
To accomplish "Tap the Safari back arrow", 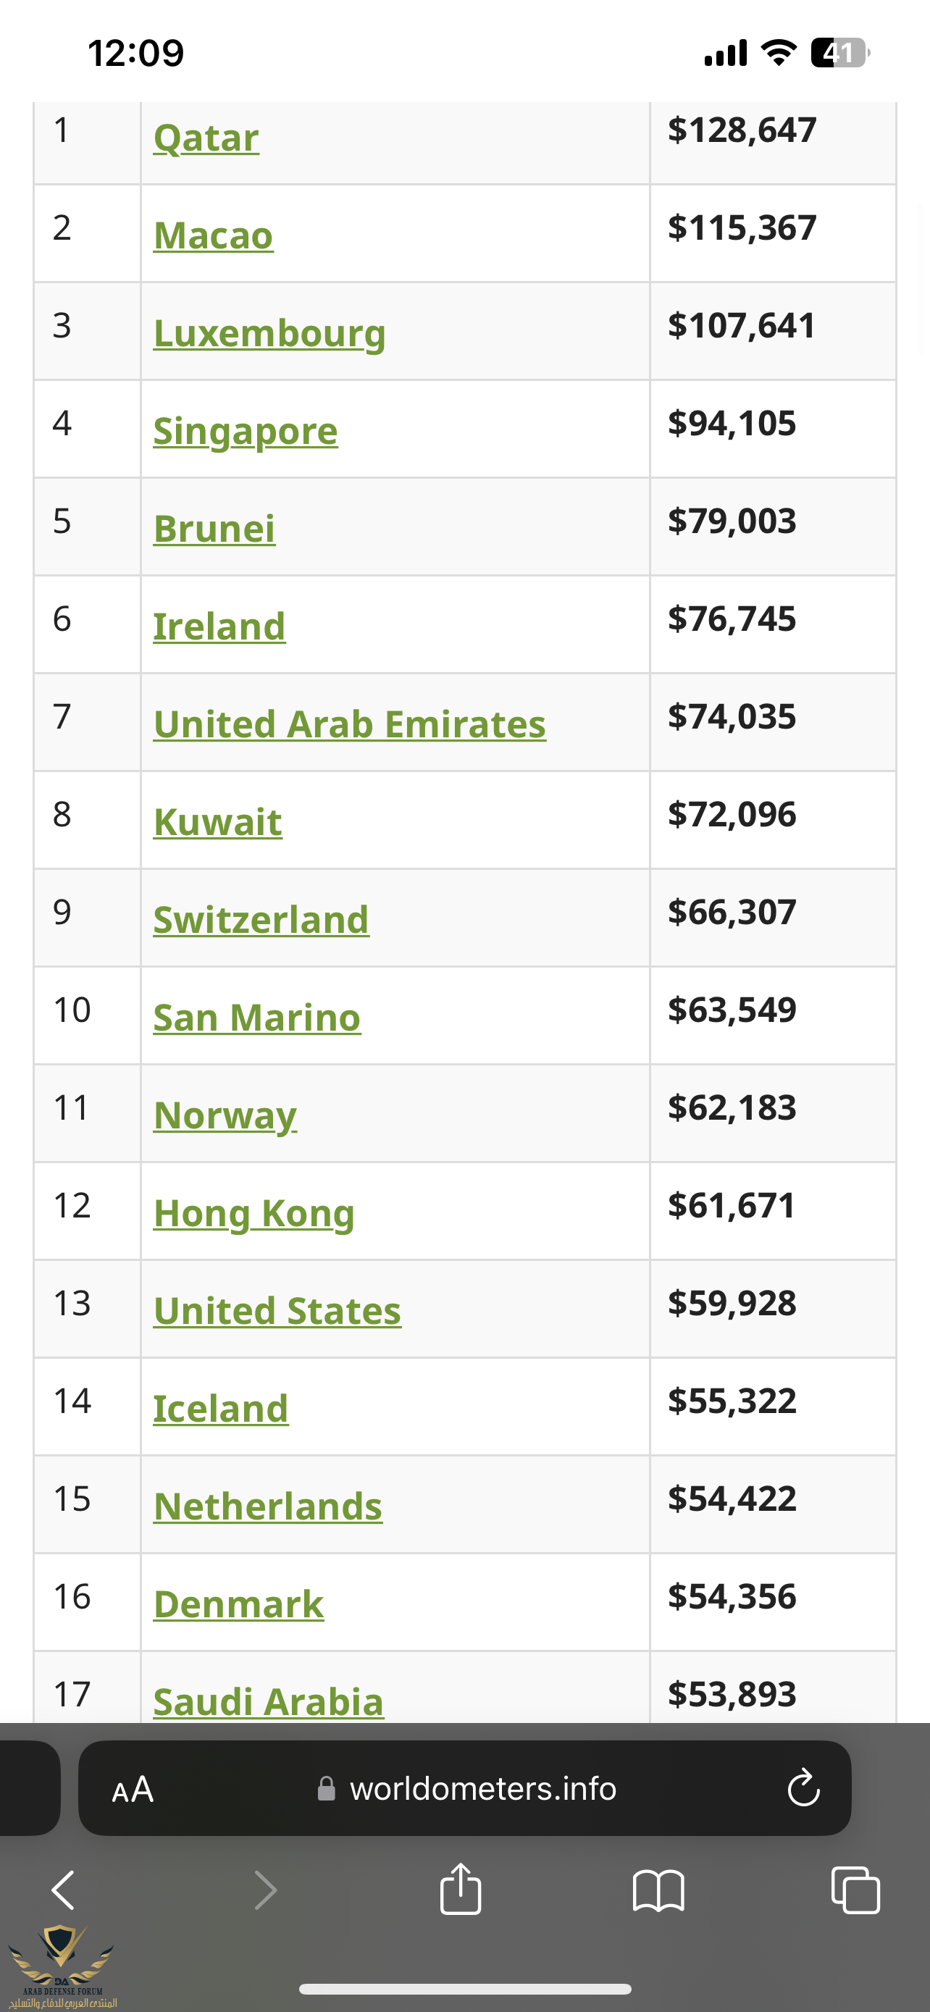I will [x=63, y=1891].
